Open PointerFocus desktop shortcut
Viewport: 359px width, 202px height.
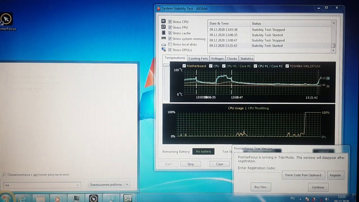(6, 21)
